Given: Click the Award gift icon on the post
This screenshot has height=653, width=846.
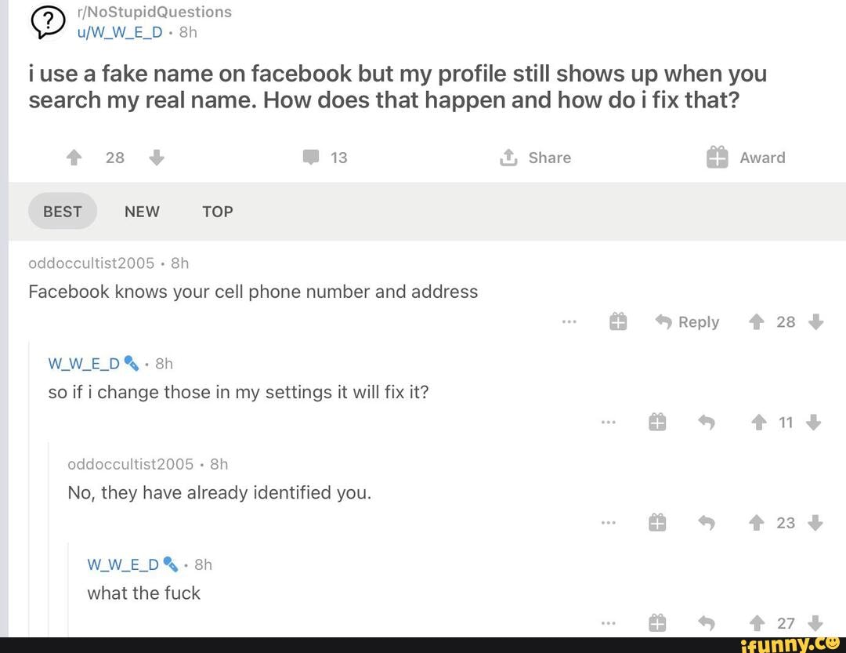Looking at the screenshot, I should point(716,157).
